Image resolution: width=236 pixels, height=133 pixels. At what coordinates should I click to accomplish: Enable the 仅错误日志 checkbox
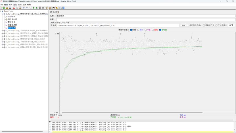(204, 25)
